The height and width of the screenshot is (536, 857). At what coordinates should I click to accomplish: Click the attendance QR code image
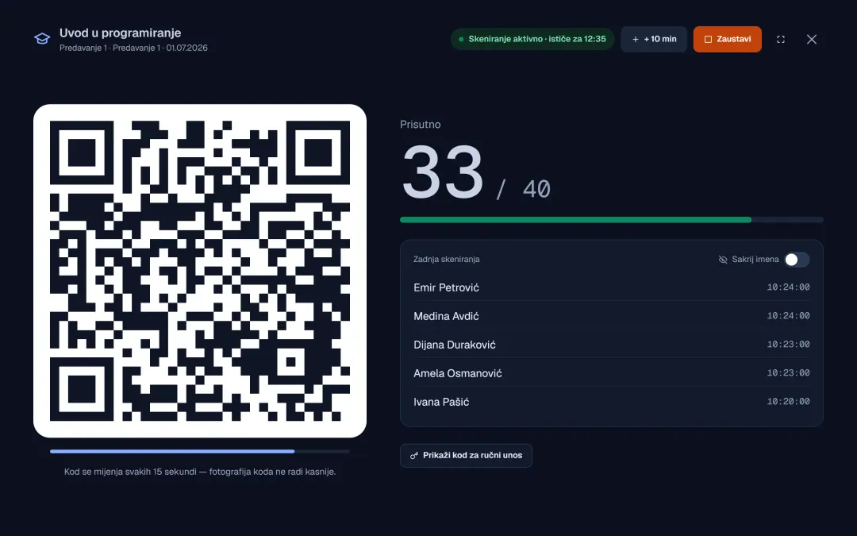[x=200, y=271]
